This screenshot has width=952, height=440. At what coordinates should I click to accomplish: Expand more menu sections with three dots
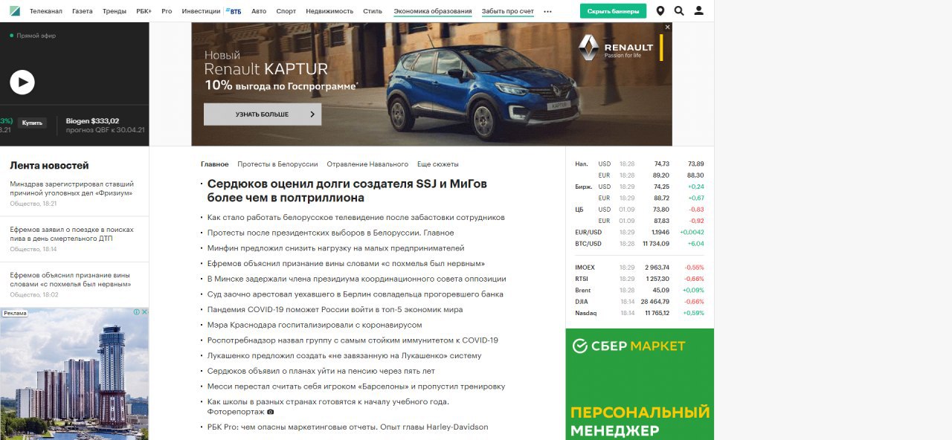pos(548,11)
